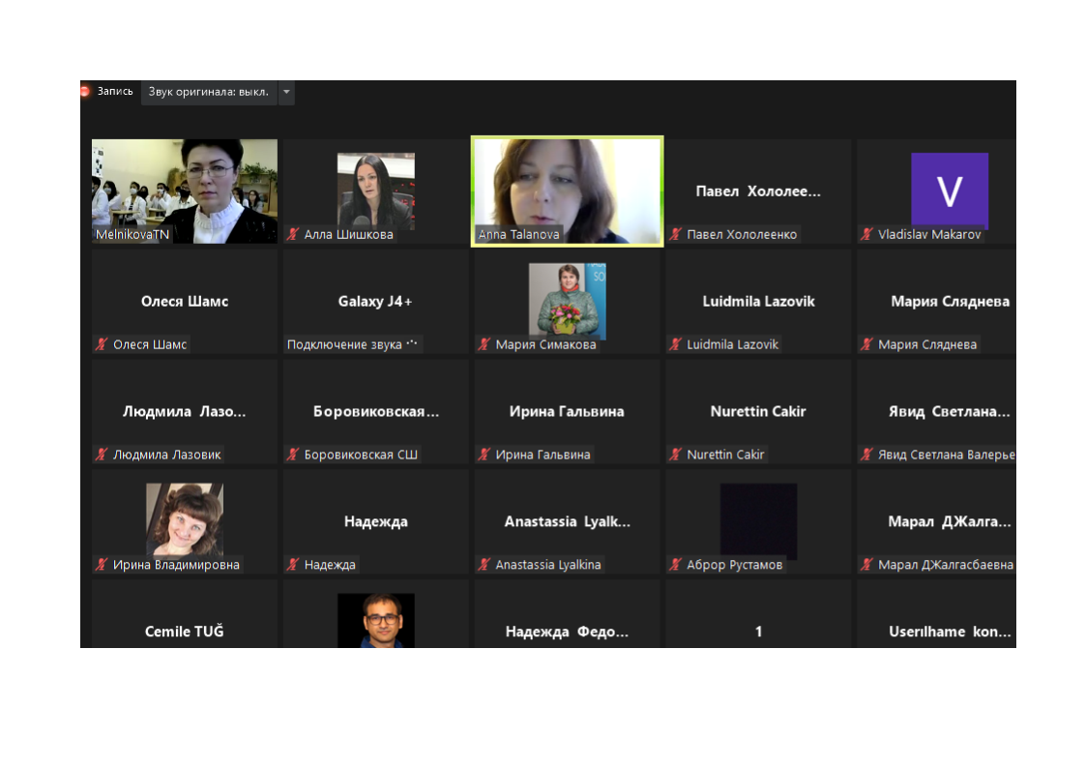Image resolution: width=1085 pixels, height=767 pixels.
Task: Select the Luidmila Lazovik tile name
Action: (758, 301)
